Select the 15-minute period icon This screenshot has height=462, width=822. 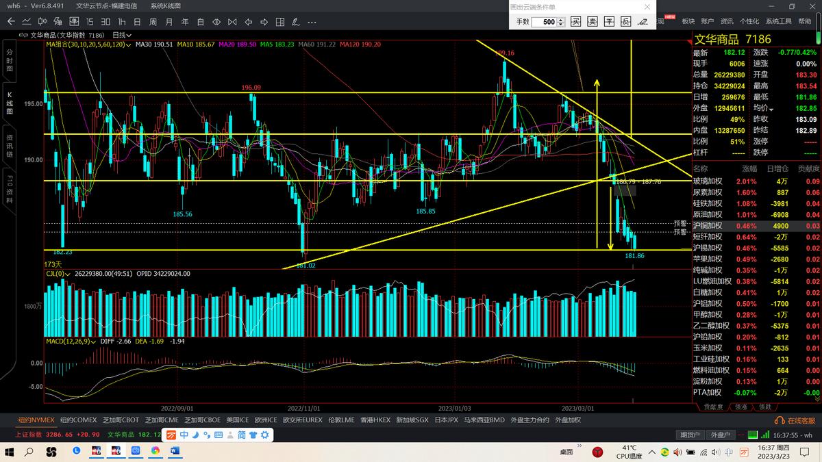(x=89, y=22)
